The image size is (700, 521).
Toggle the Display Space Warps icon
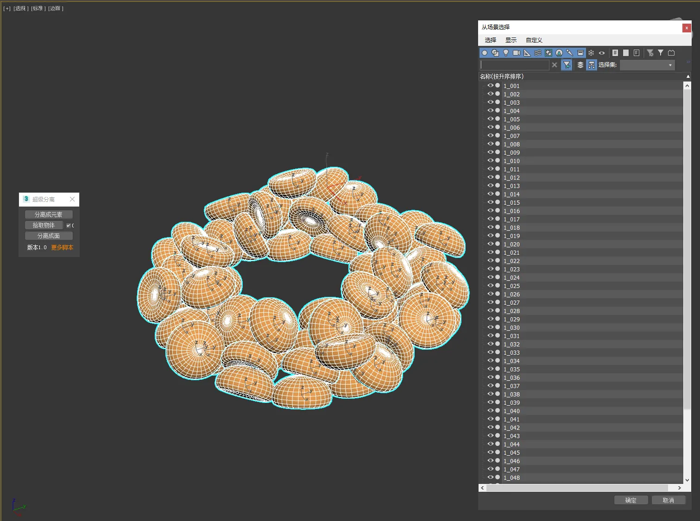pos(538,53)
